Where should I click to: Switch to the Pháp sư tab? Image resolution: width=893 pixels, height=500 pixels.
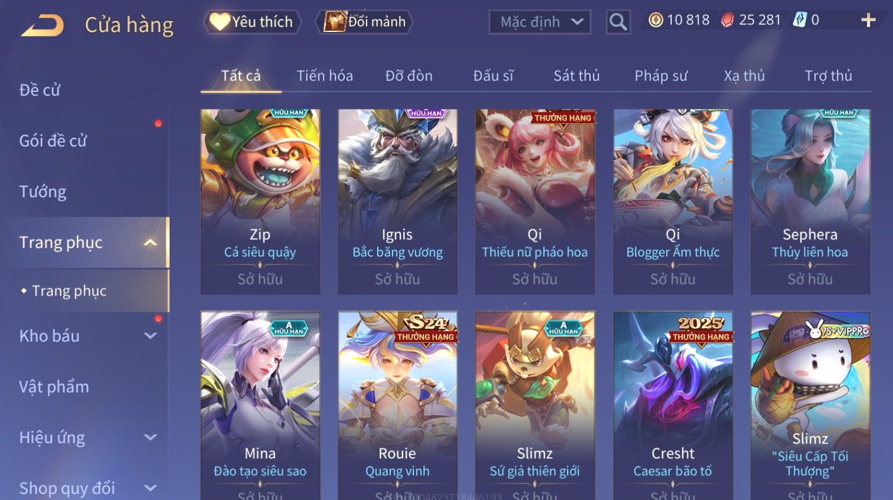(x=661, y=76)
